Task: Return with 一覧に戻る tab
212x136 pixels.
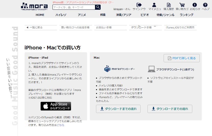Action: pyautogui.click(x=41, y=27)
